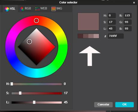This screenshot has width=138, height=112.
Task: Click the HSL color wheel icon
Action: 7,9
